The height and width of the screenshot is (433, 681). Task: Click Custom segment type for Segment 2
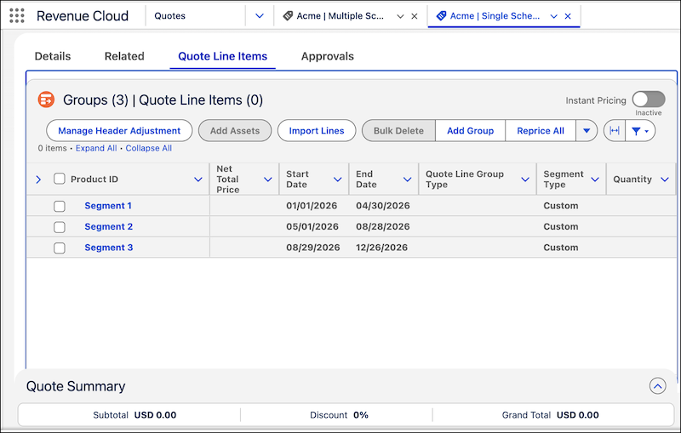tap(561, 226)
